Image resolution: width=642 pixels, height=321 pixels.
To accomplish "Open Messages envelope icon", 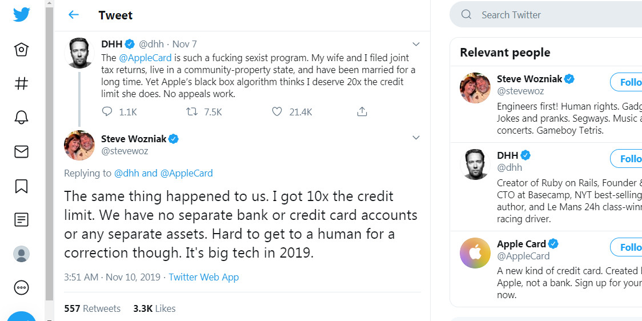I will (22, 152).
